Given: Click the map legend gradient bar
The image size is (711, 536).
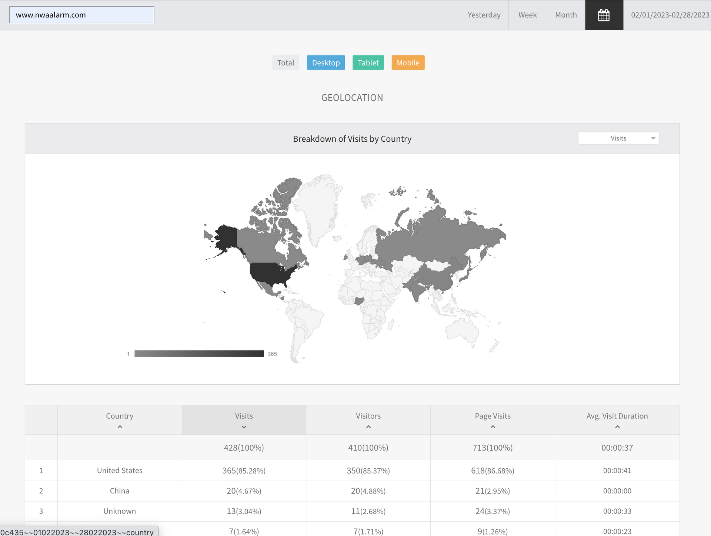Looking at the screenshot, I should tap(199, 354).
